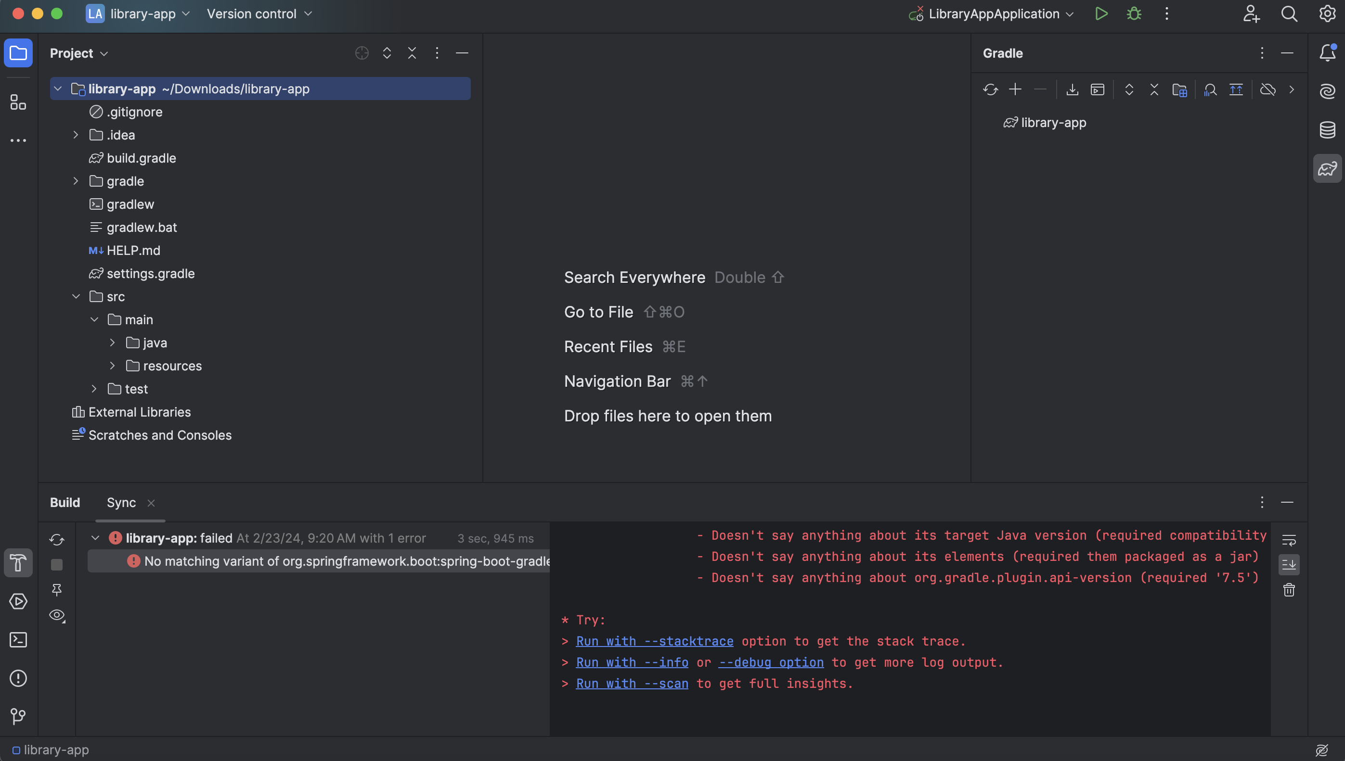The image size is (1345, 761).
Task: Show more tool windows ellipsis
Action: point(18,140)
